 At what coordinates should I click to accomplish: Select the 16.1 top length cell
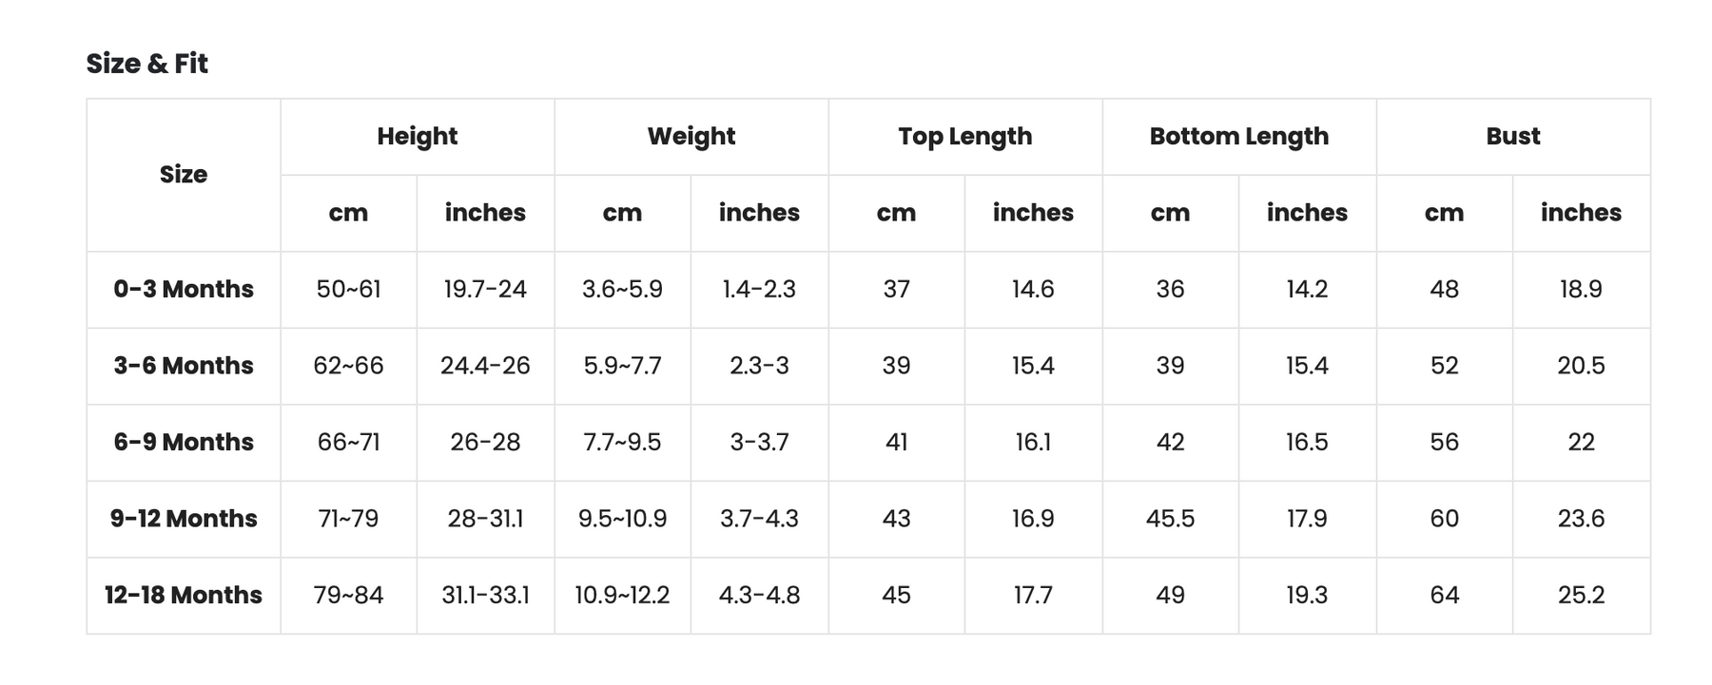(x=1033, y=443)
